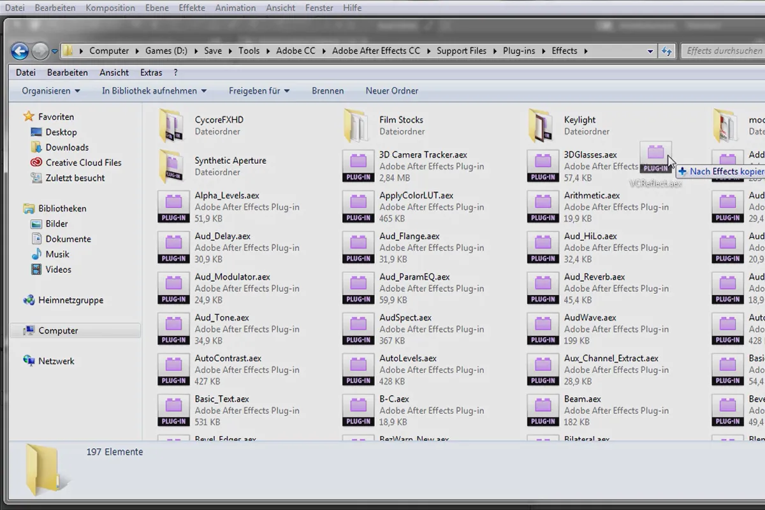The width and height of the screenshot is (765, 510).
Task: Click Support Files in the address breadcrumb
Action: tap(462, 51)
